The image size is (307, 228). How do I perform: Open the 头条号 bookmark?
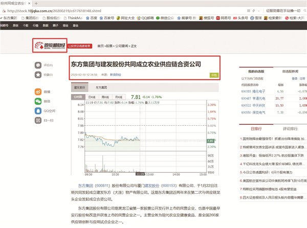(240, 18)
